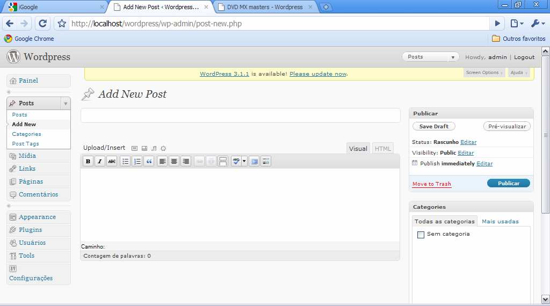Open the Painel dashboard menu

28,81
